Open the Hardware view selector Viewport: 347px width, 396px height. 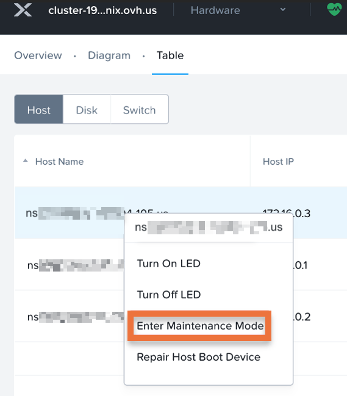point(238,10)
